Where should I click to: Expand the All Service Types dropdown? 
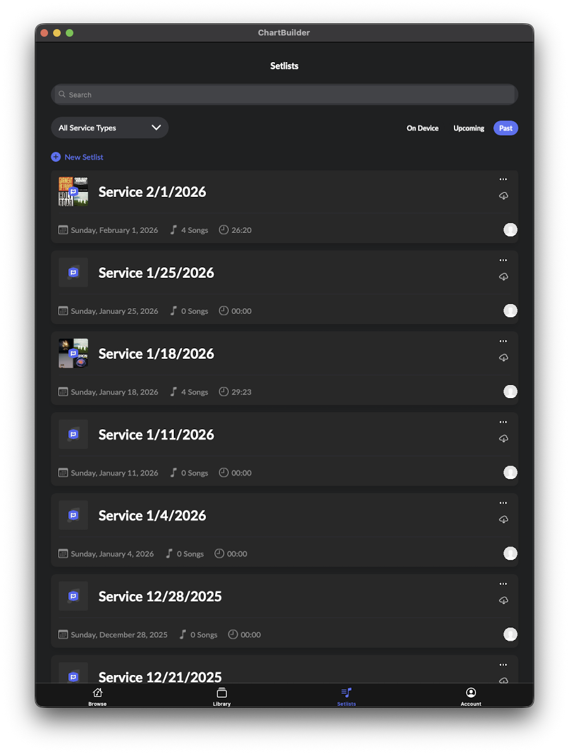point(109,127)
